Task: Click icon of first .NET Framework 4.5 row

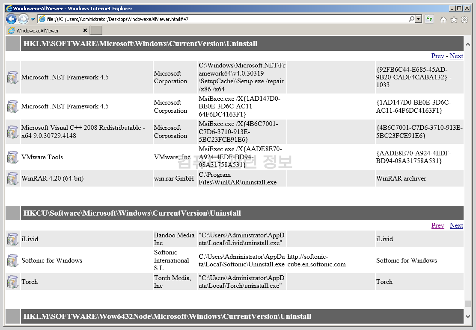Action: 12,77
